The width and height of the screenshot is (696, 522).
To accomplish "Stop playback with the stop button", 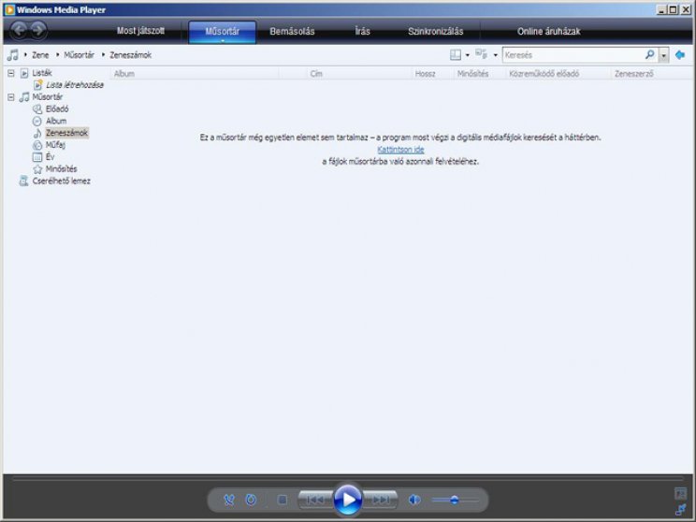I will [283, 500].
